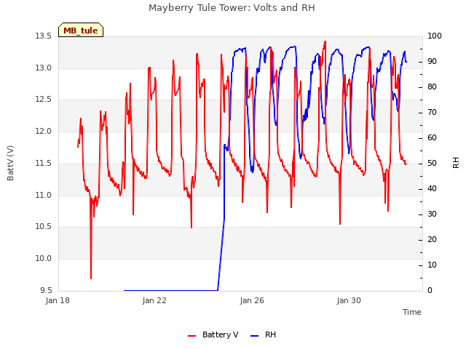Screen dimensions: 466x349
Task: Click the Jan 18 x-axis tick label
Action: coord(58,300)
